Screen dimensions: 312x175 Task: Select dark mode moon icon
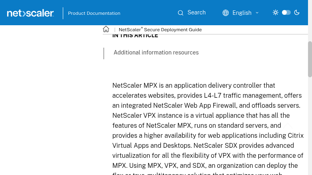point(297,12)
